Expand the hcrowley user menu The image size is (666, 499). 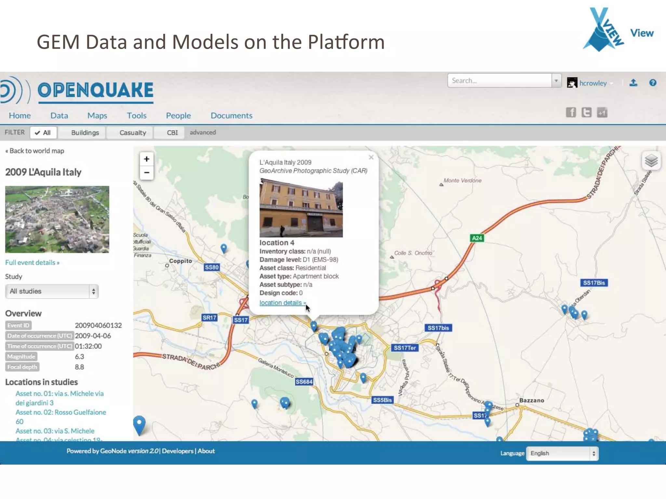point(596,83)
